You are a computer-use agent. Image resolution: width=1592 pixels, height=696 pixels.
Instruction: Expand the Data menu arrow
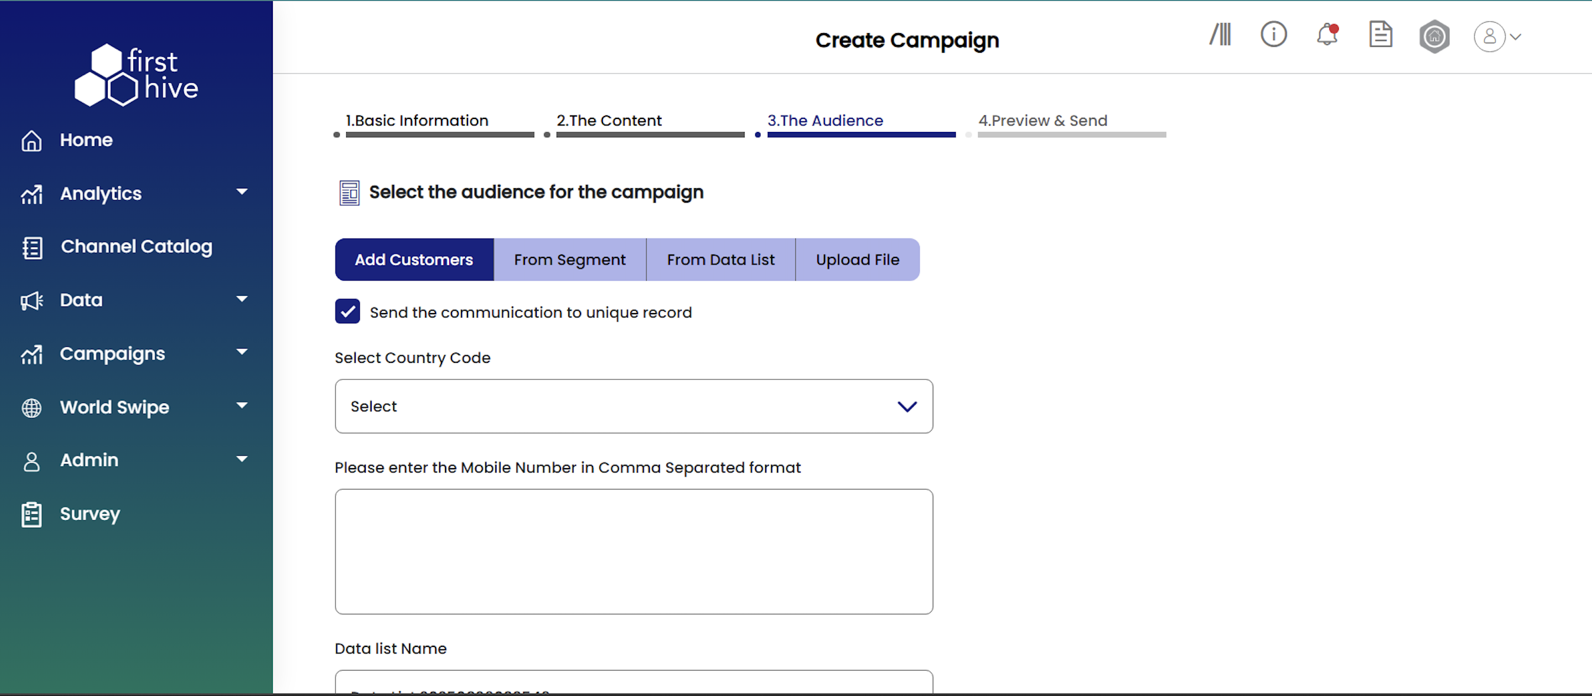(241, 299)
